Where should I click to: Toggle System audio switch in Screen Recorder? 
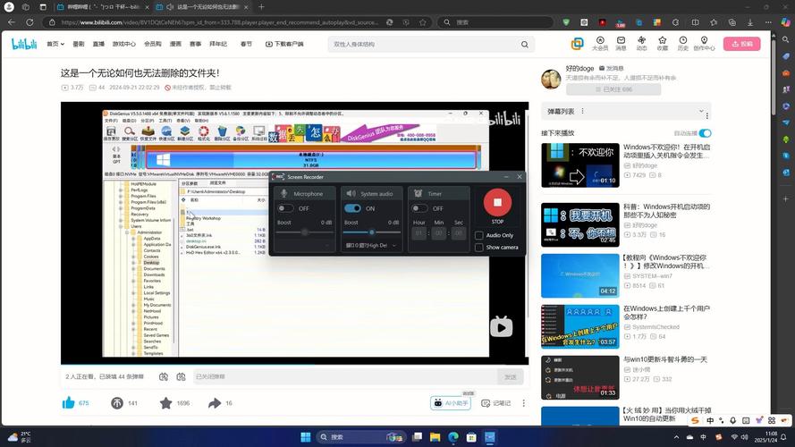point(352,208)
